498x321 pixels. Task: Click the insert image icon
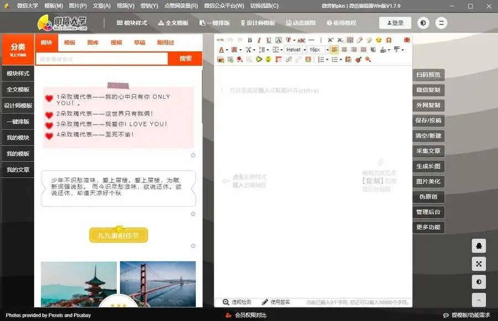click(221, 59)
